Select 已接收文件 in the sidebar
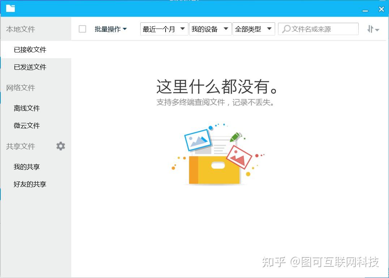 (x=31, y=50)
